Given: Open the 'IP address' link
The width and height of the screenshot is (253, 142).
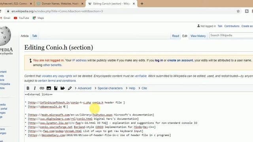Looking at the screenshot, I should pos(79,60).
